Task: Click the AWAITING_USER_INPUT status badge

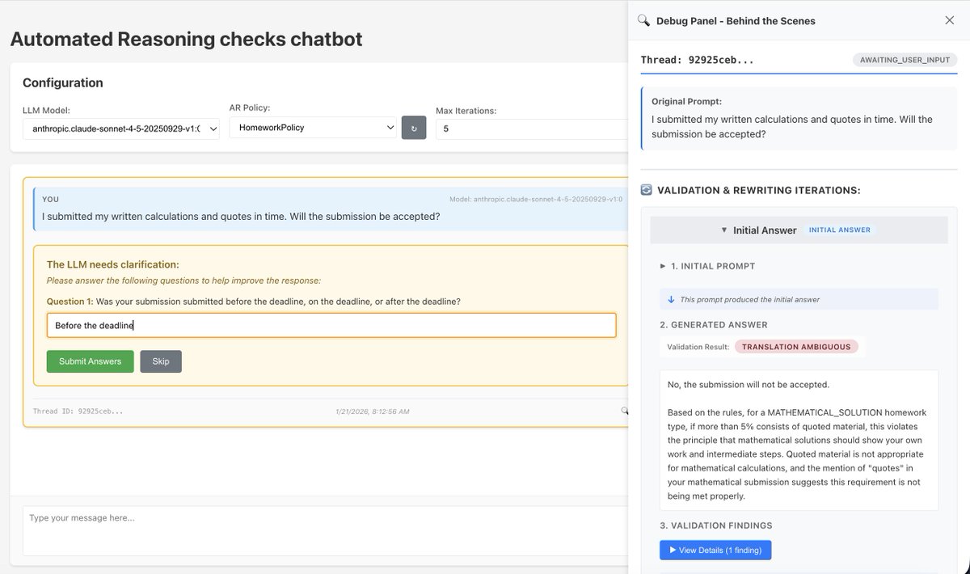Action: pos(905,59)
